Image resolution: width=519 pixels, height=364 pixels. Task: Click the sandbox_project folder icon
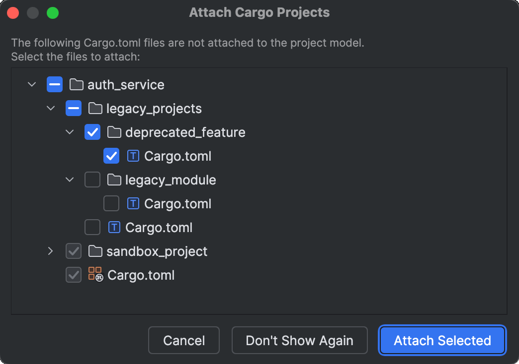95,251
